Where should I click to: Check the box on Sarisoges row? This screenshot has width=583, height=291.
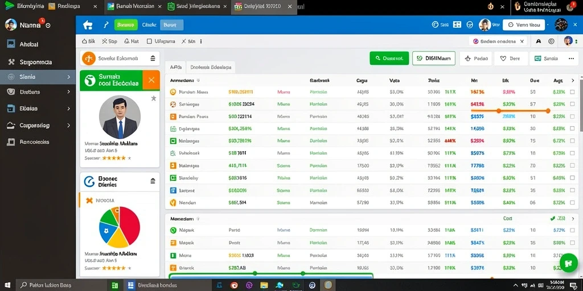pos(572,105)
